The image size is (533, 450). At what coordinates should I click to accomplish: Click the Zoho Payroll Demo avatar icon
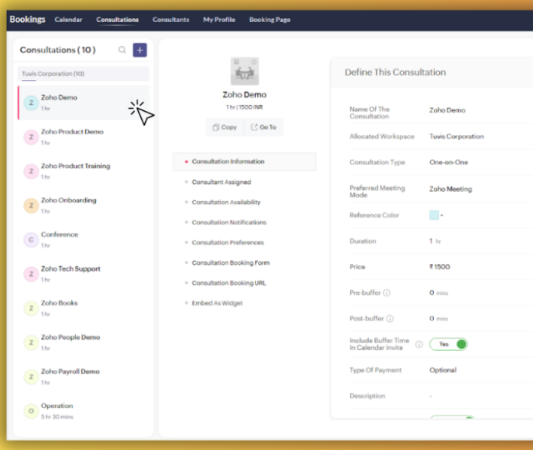click(x=31, y=377)
